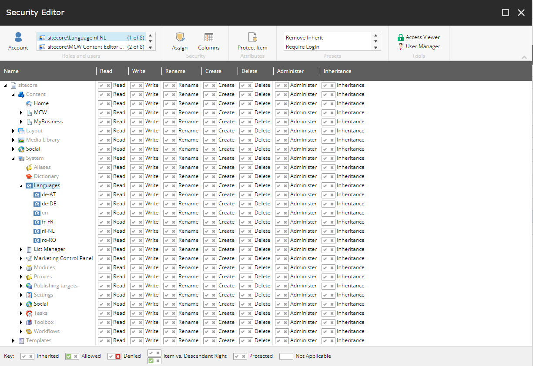Click the Settings checklist icon

point(29,295)
